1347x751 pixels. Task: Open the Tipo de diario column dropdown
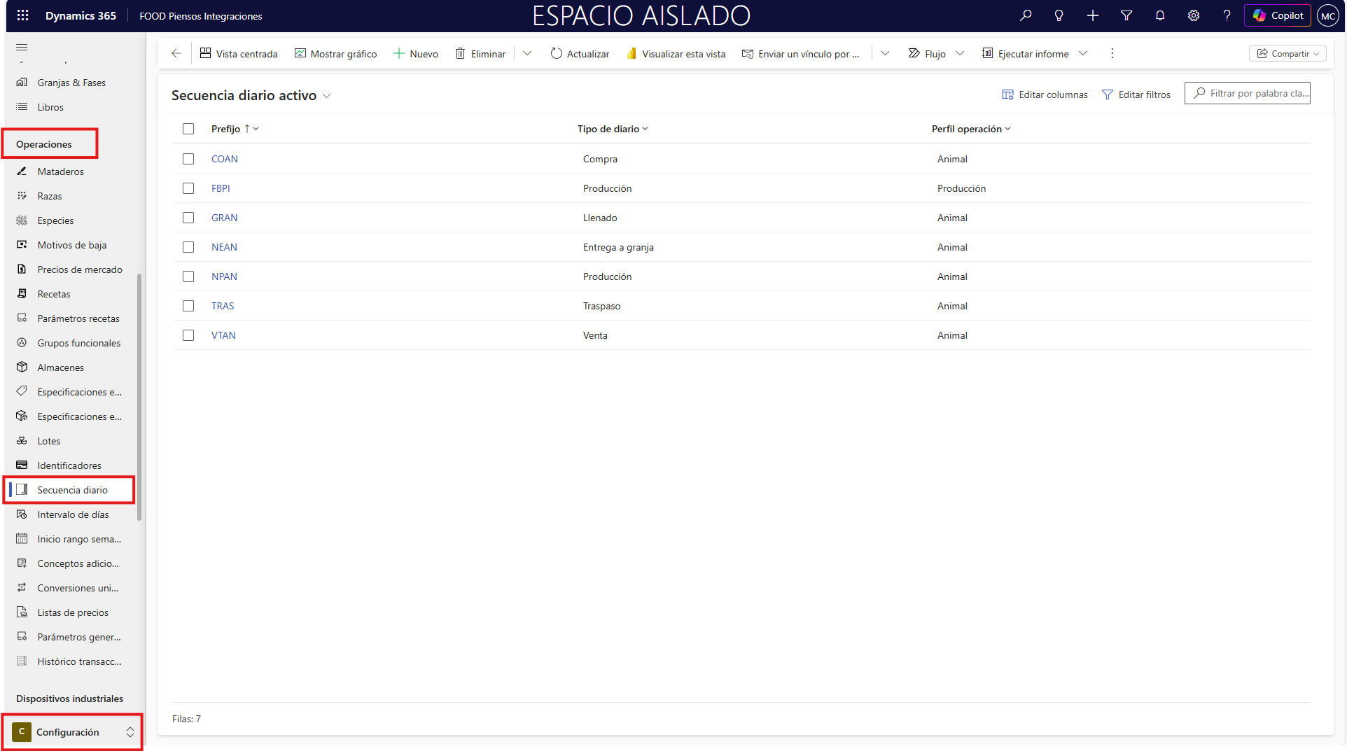[645, 129]
